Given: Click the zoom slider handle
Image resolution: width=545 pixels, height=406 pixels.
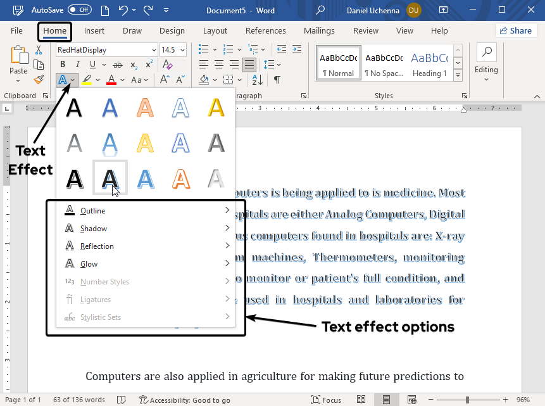Looking at the screenshot, I should pos(467,400).
